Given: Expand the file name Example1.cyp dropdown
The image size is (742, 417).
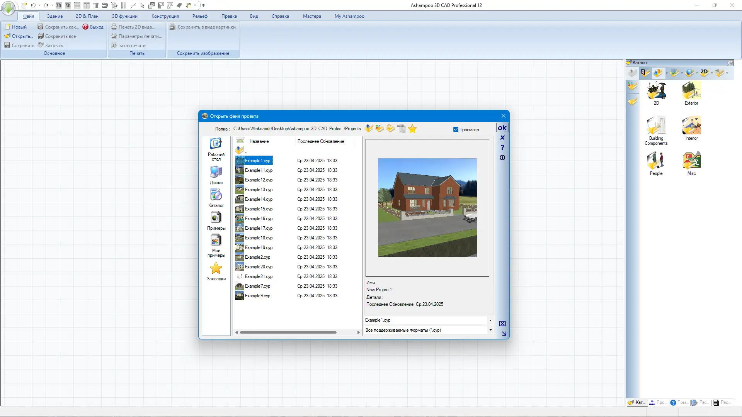Looking at the screenshot, I should coord(490,320).
